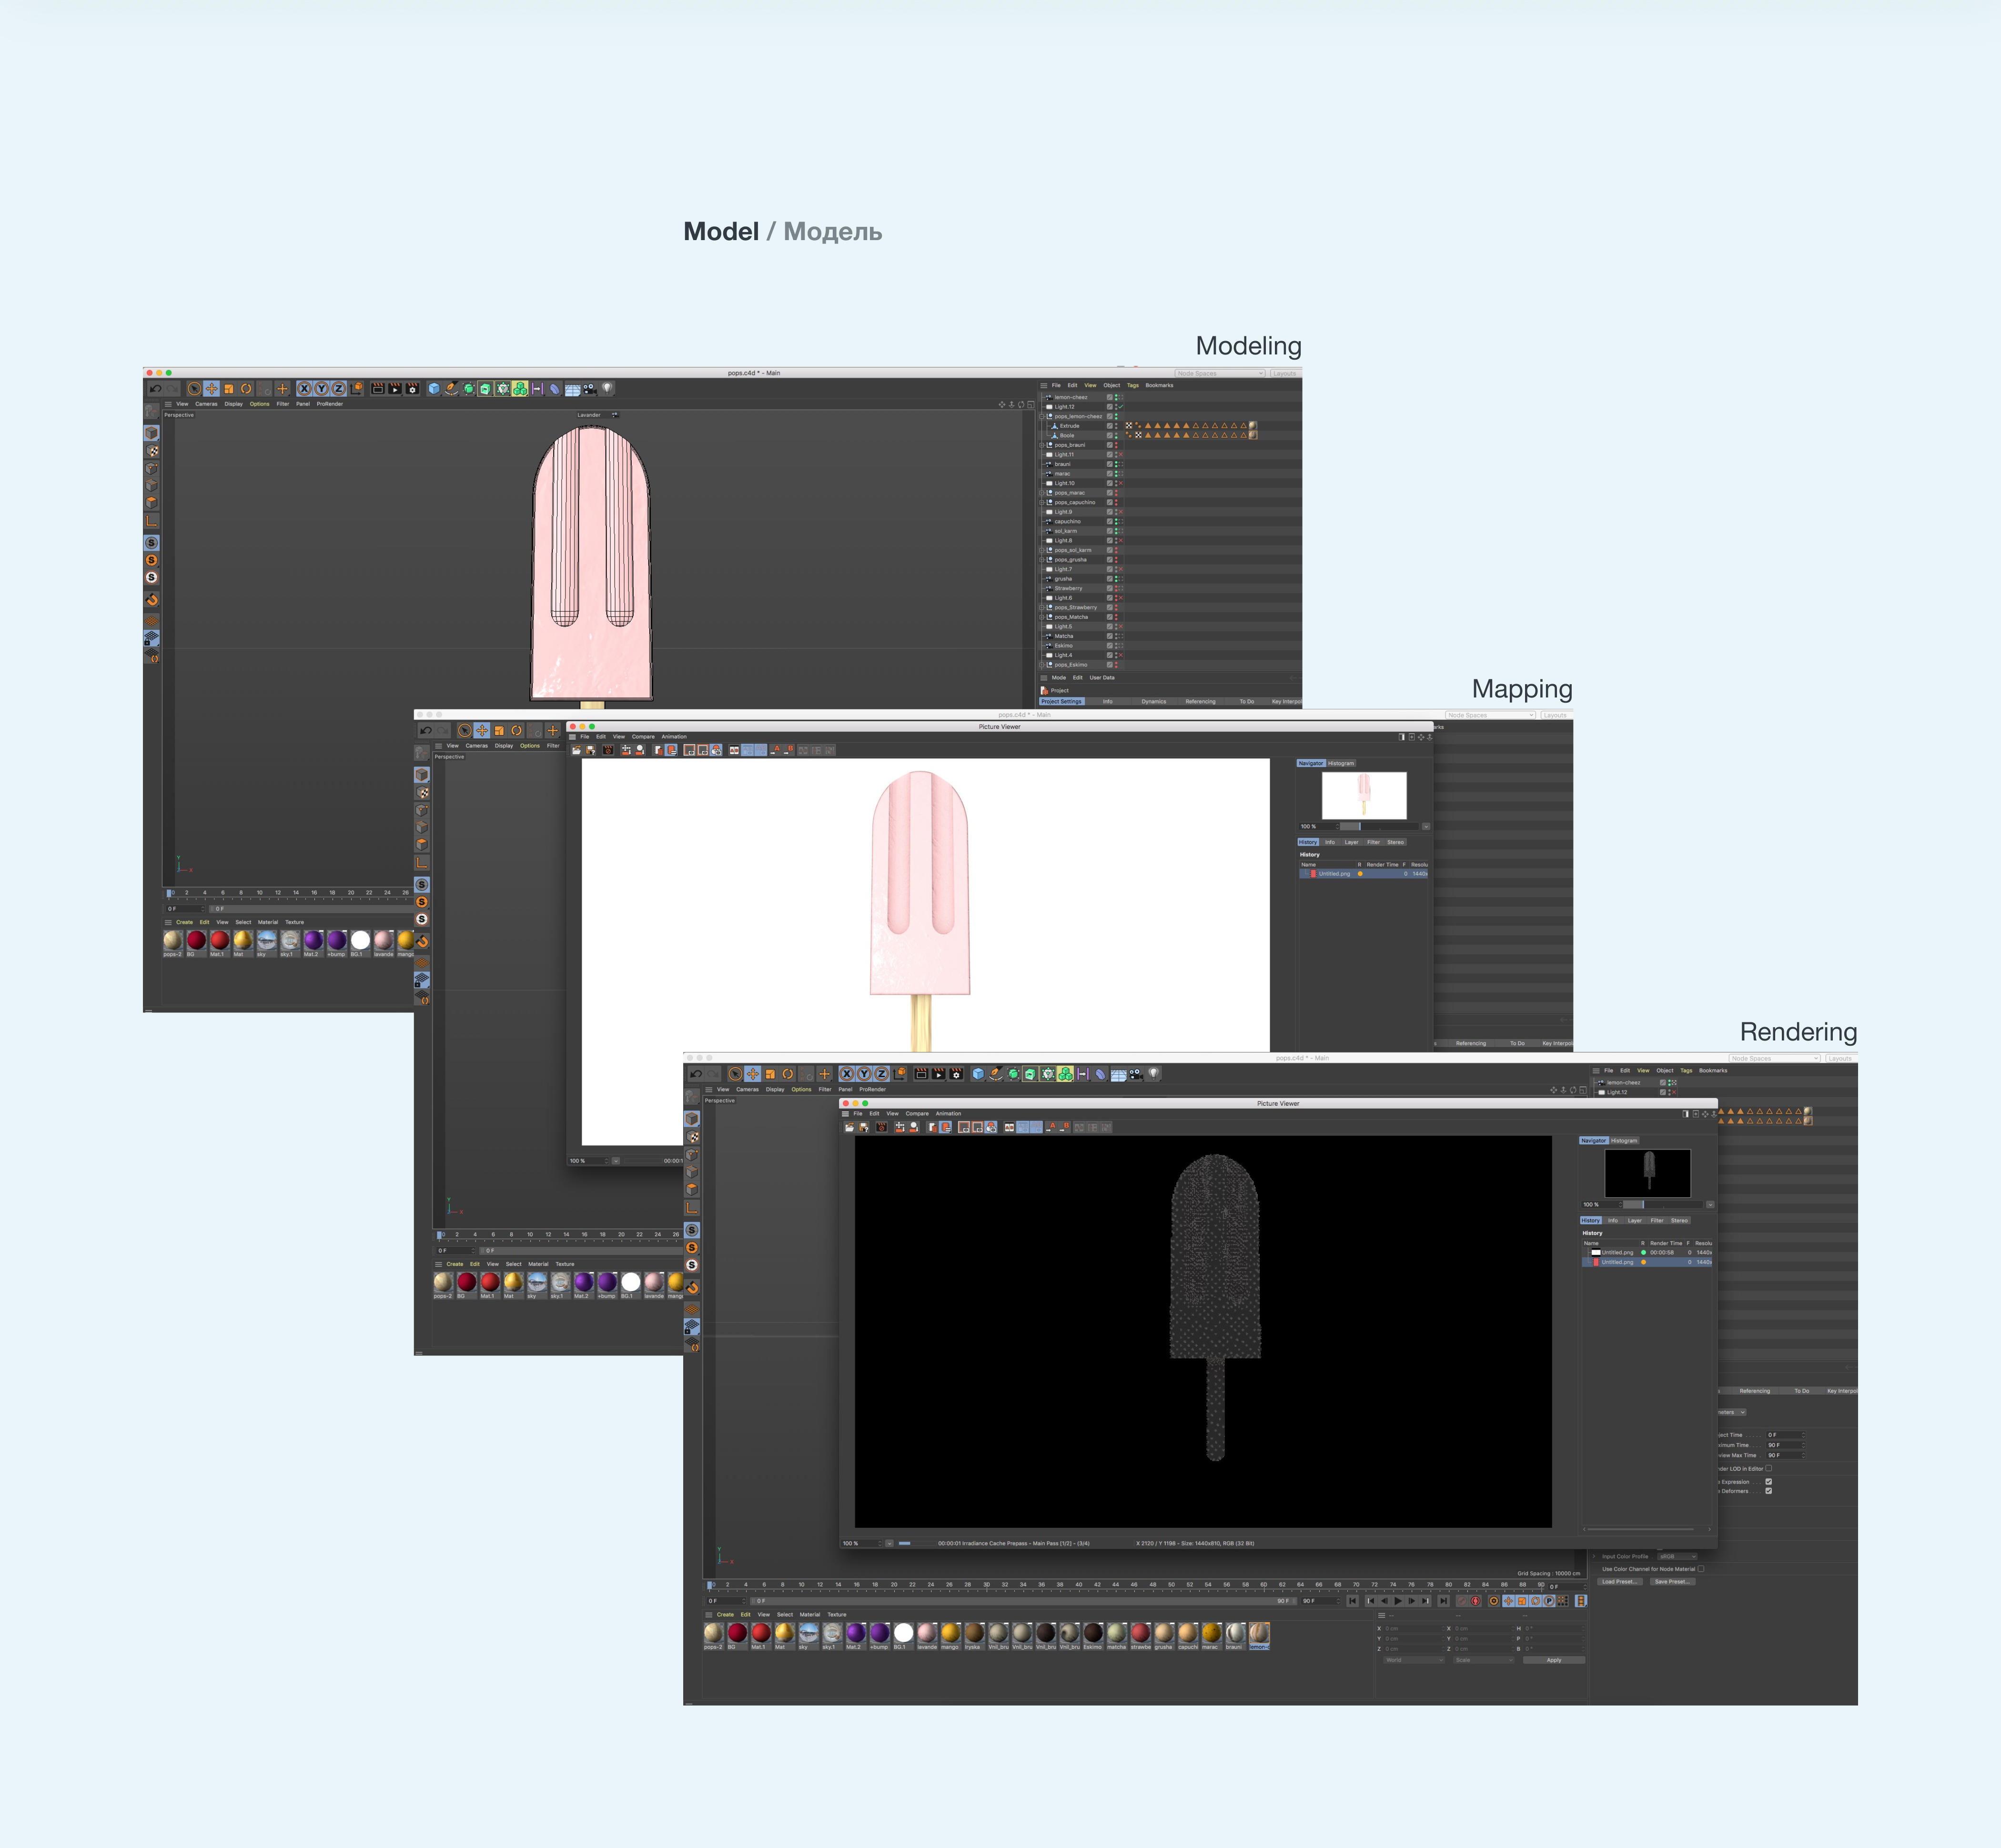
Task: Open the sRGB Input Color Profile dropdown
Action: coord(1677,1556)
